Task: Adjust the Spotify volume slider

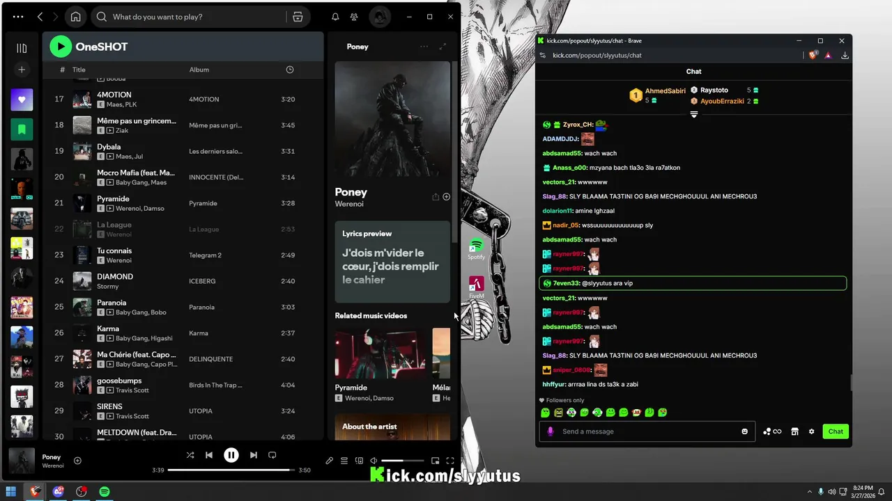Action: (x=402, y=461)
